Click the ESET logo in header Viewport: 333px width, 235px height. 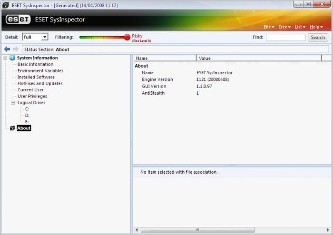tap(18, 20)
